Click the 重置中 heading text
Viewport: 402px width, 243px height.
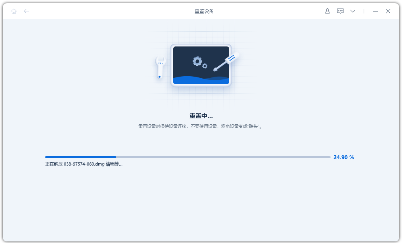201,116
